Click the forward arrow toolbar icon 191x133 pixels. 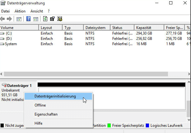click(x=9, y=19)
